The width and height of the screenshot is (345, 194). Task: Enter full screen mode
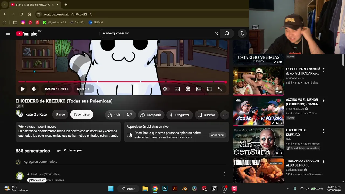tap(220, 89)
